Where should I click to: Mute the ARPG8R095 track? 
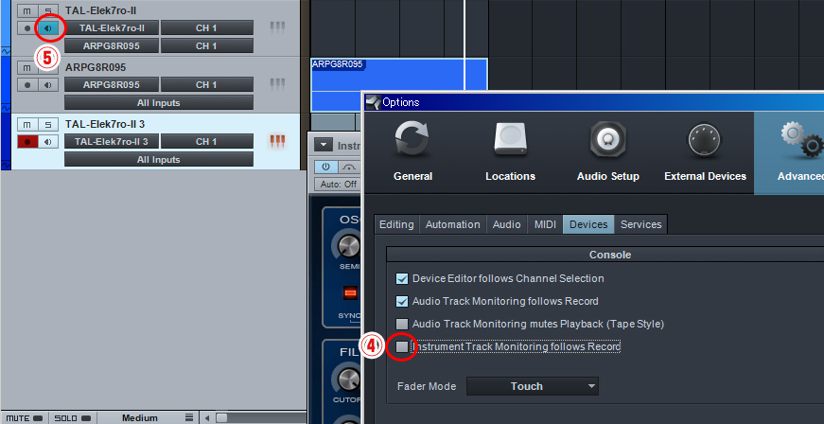pos(27,68)
